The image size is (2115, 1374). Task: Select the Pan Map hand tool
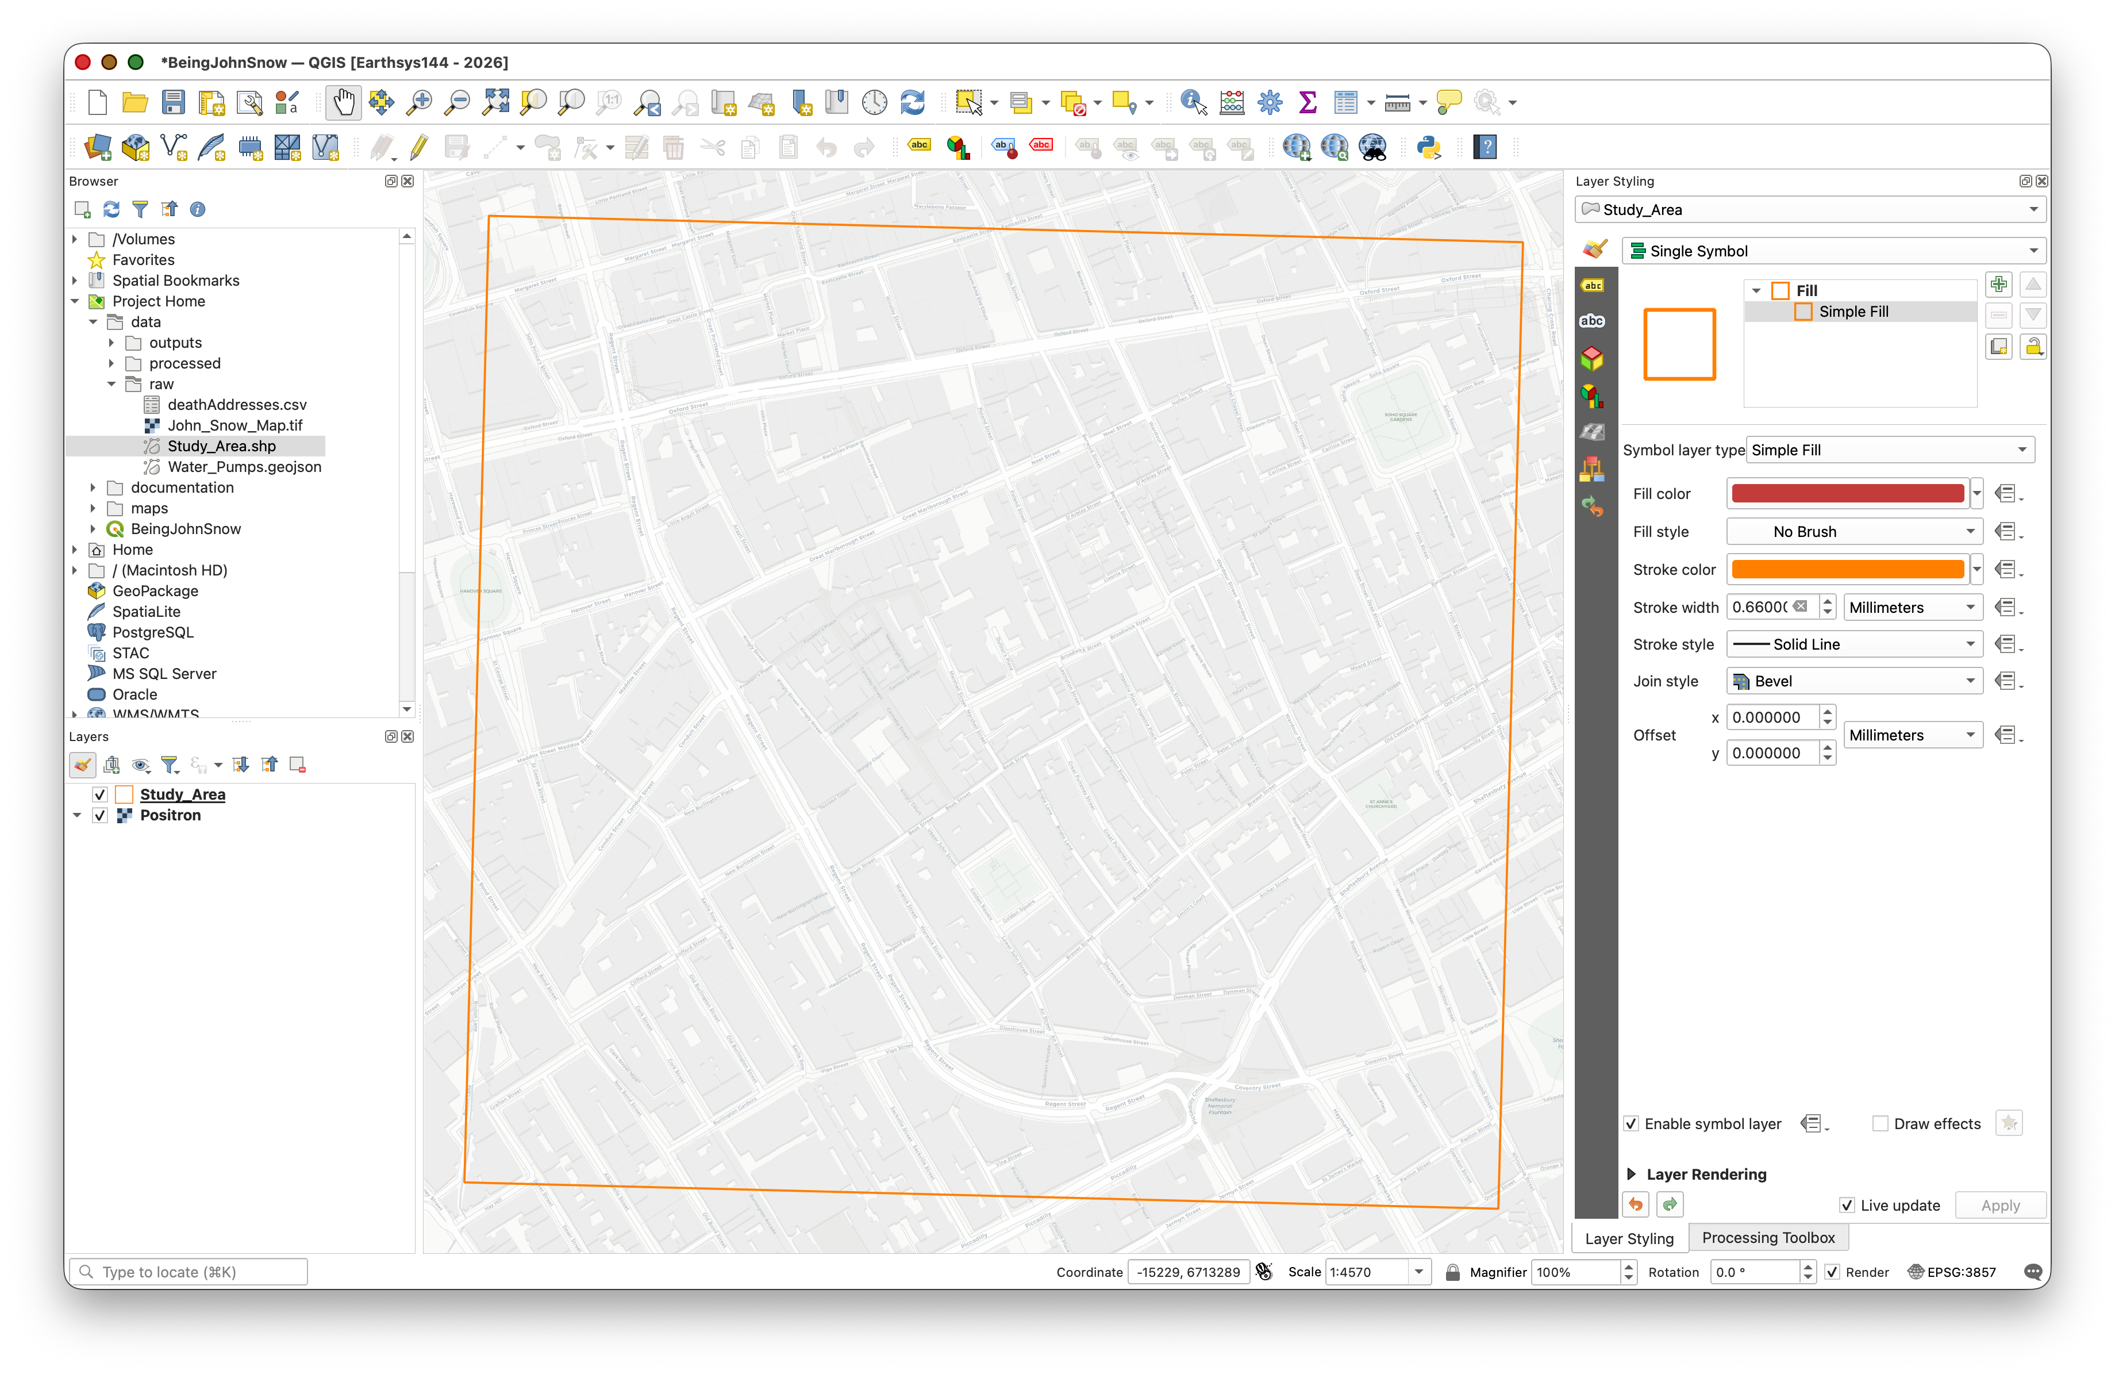pos(343,103)
